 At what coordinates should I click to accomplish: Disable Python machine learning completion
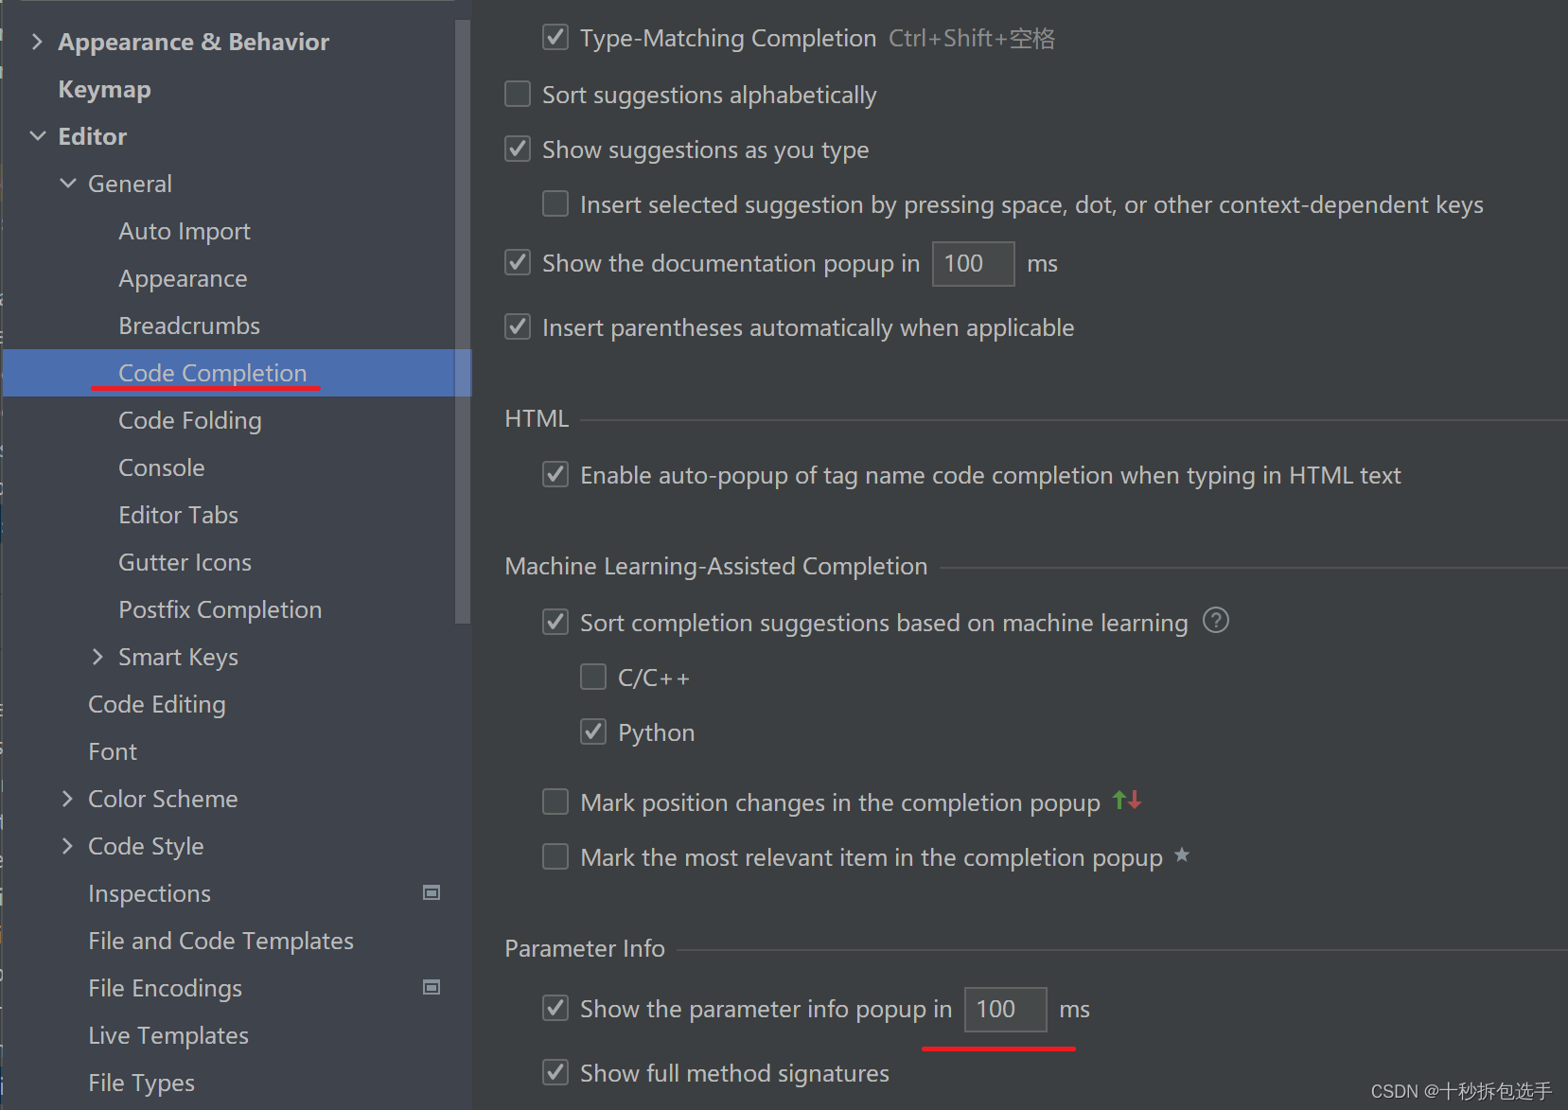pyautogui.click(x=593, y=731)
